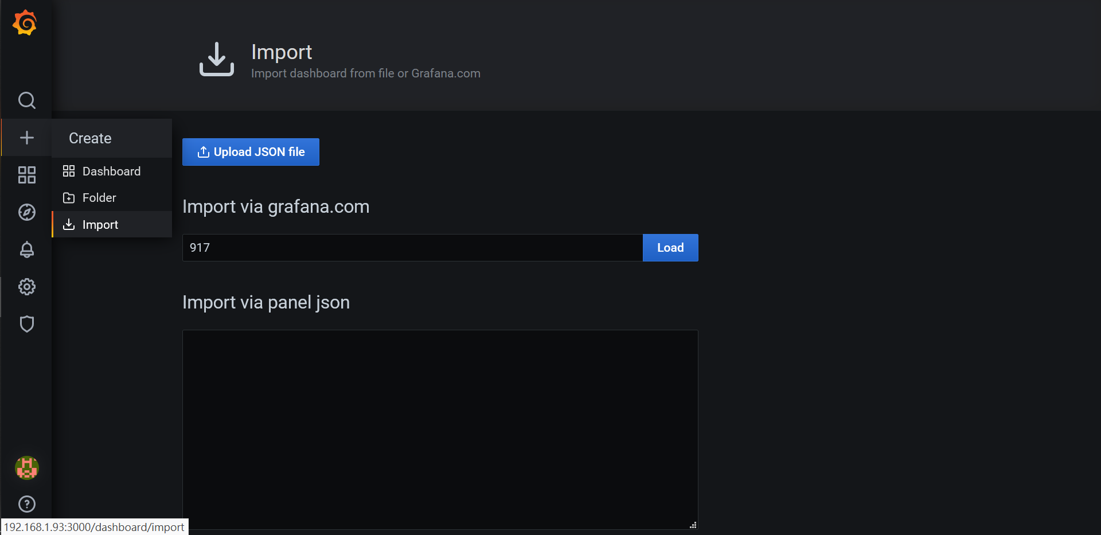
Task: Click the Upload JSON file button
Action: 251,152
